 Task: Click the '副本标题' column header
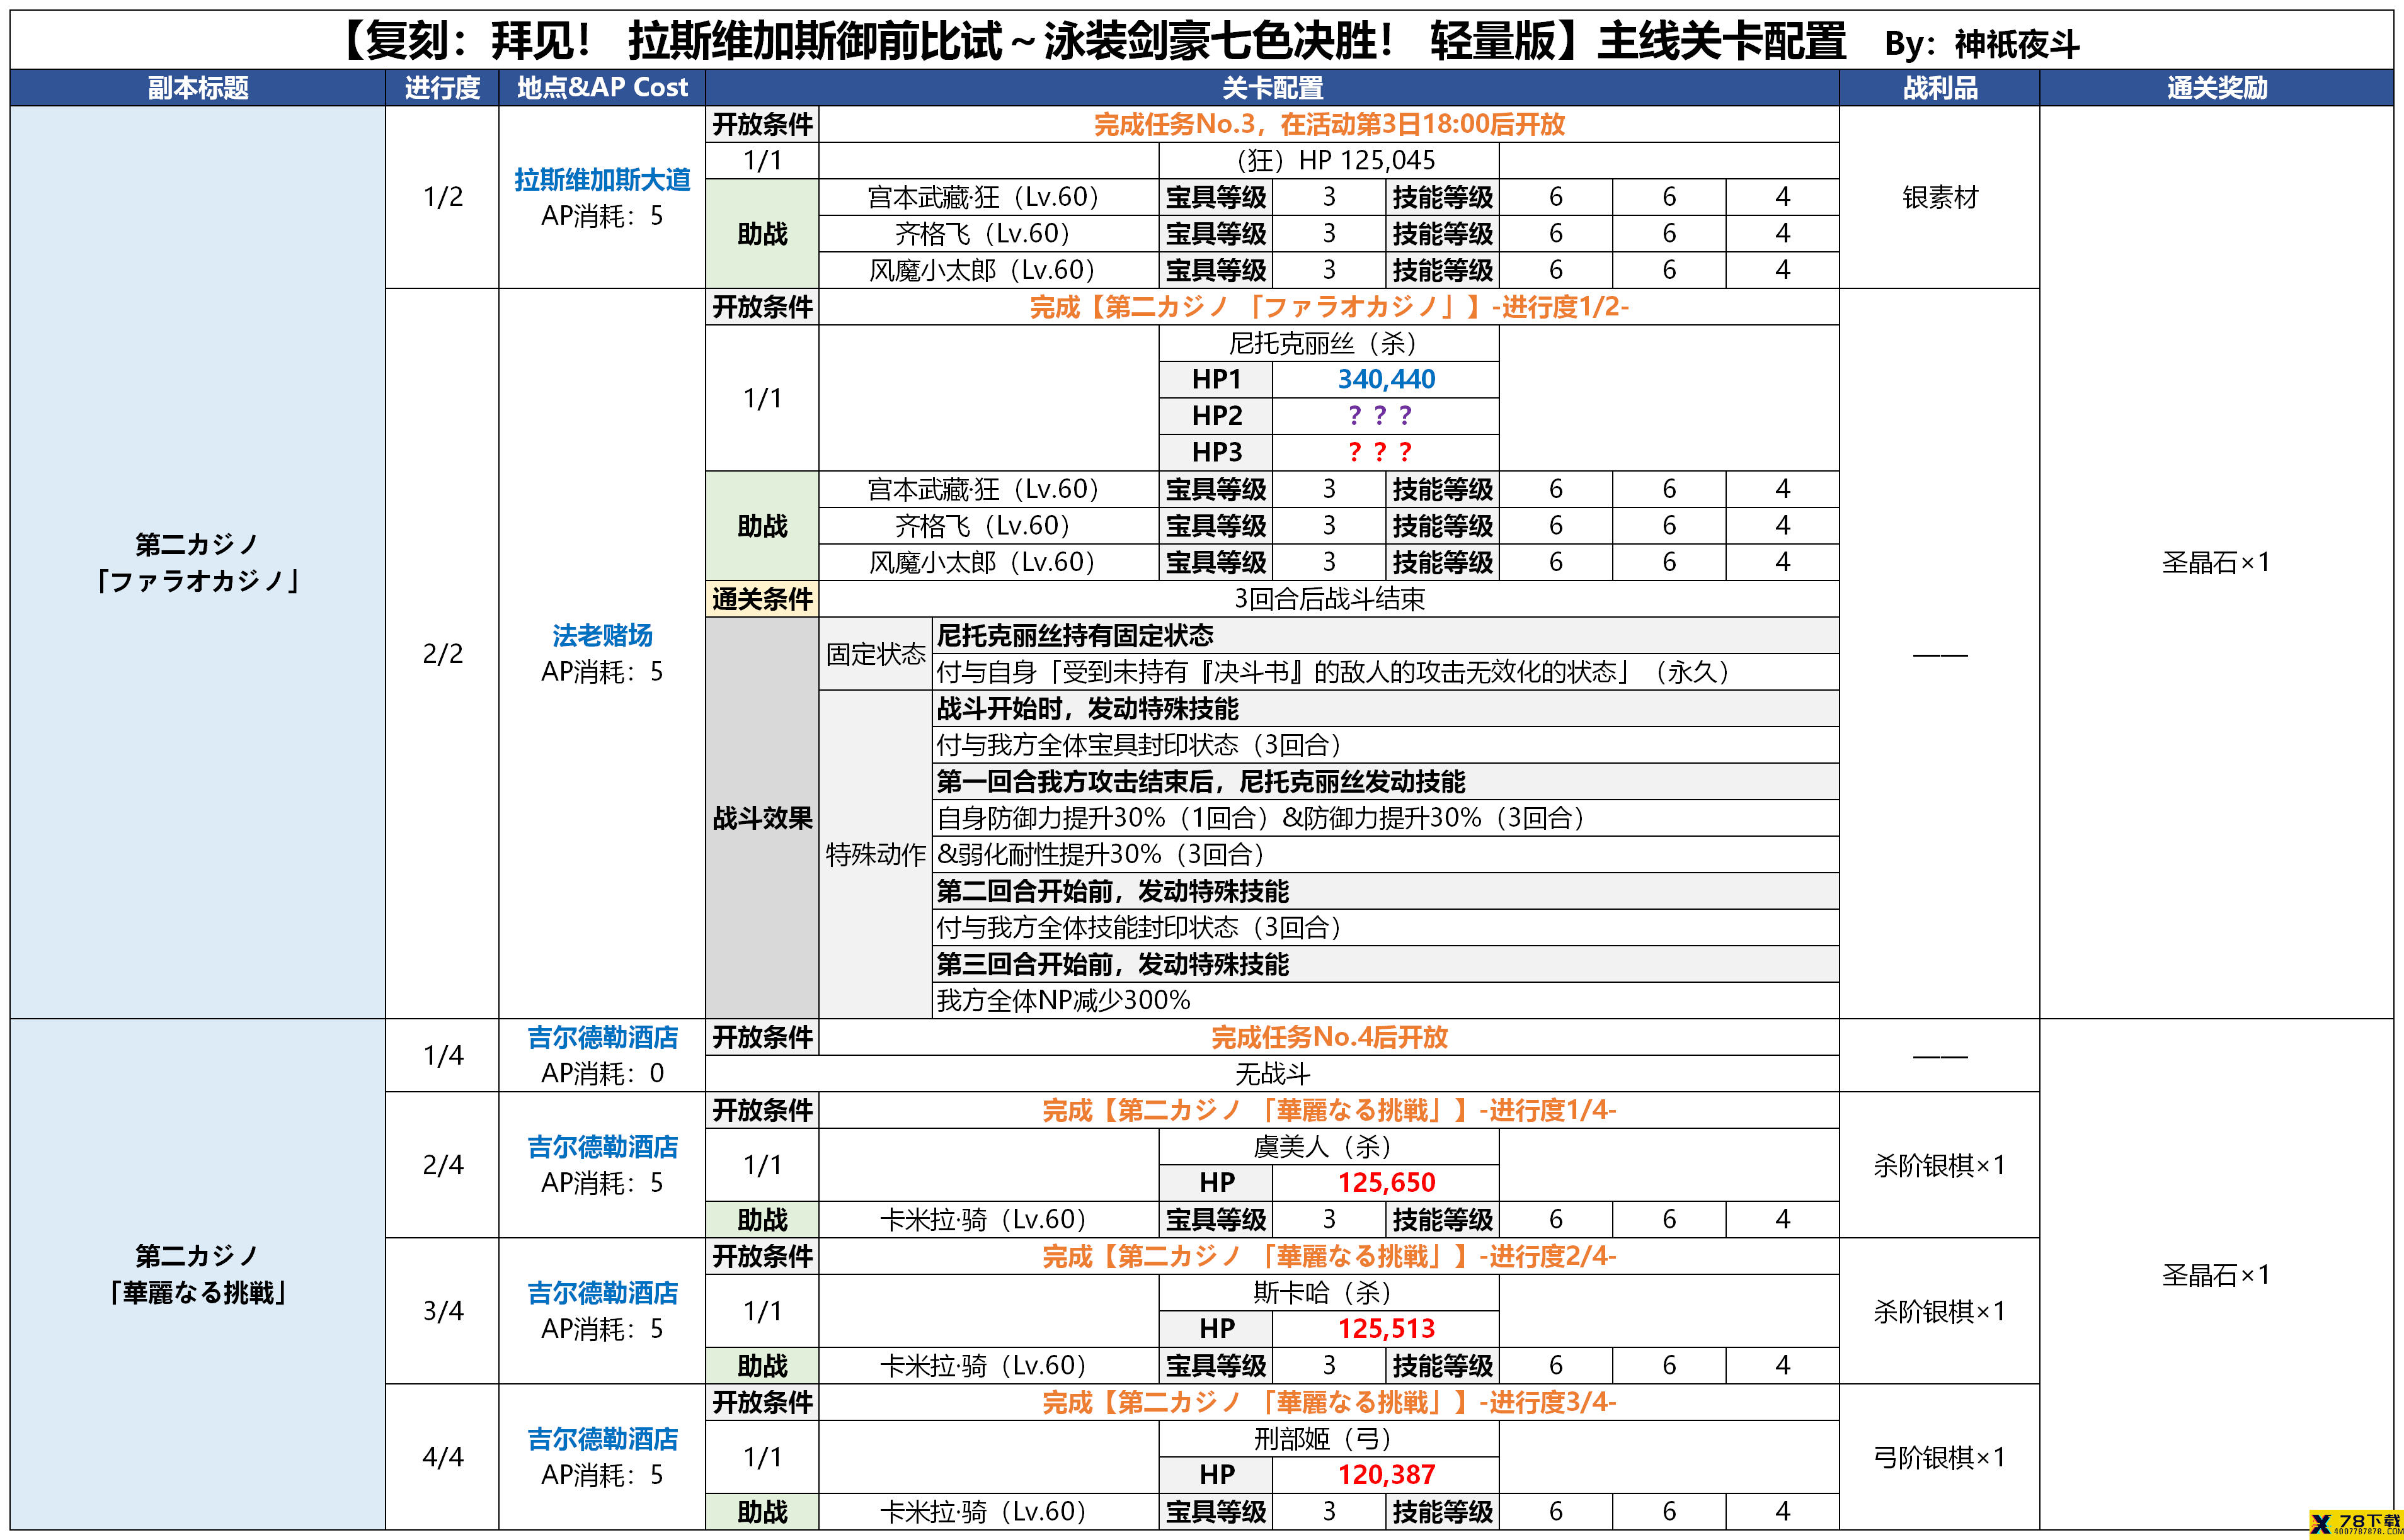pos(198,88)
